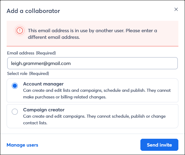Click the Account manager description text
The width and height of the screenshot is (185, 155).
pos(97,94)
